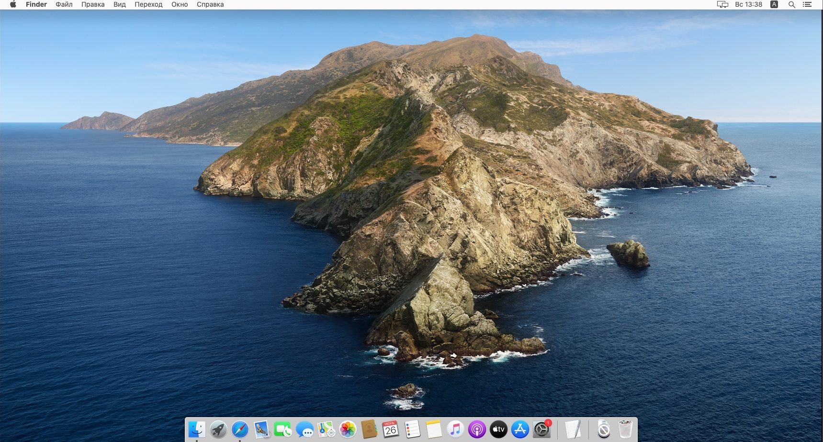This screenshot has width=823, height=442.
Task: Launch FaceTime from the Dock
Action: (283, 430)
